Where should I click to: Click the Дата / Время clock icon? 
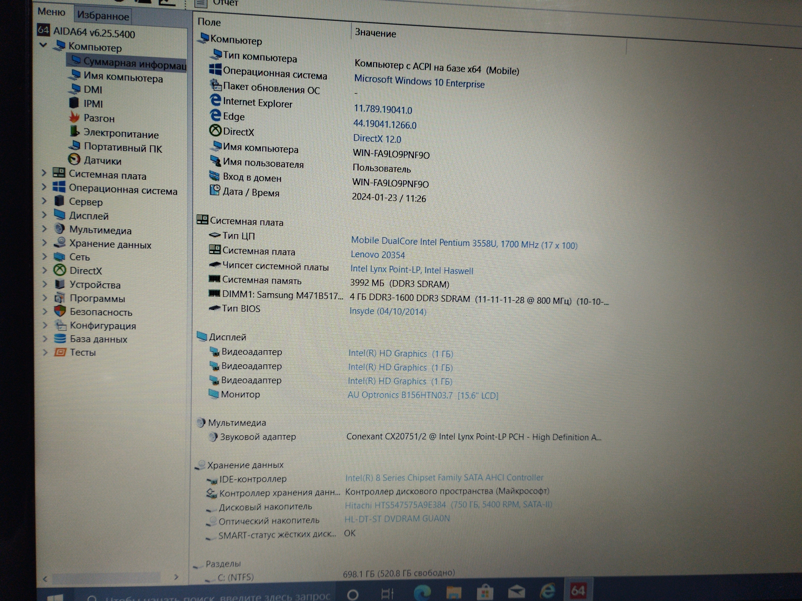215,190
